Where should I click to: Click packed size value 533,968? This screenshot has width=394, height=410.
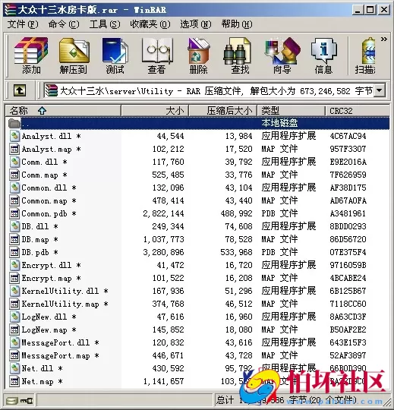tap(236, 252)
